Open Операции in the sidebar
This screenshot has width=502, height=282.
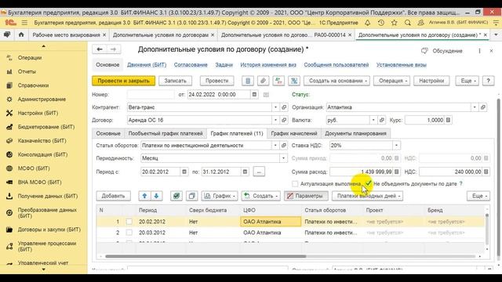tap(30, 57)
